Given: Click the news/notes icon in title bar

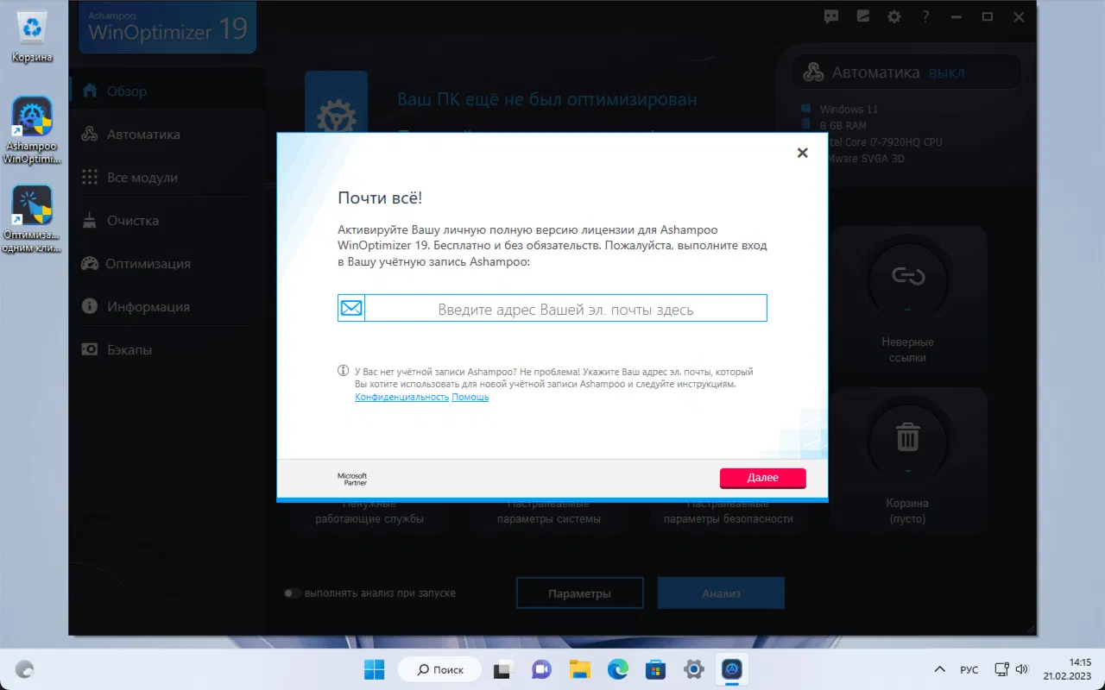Looking at the screenshot, I should point(862,16).
